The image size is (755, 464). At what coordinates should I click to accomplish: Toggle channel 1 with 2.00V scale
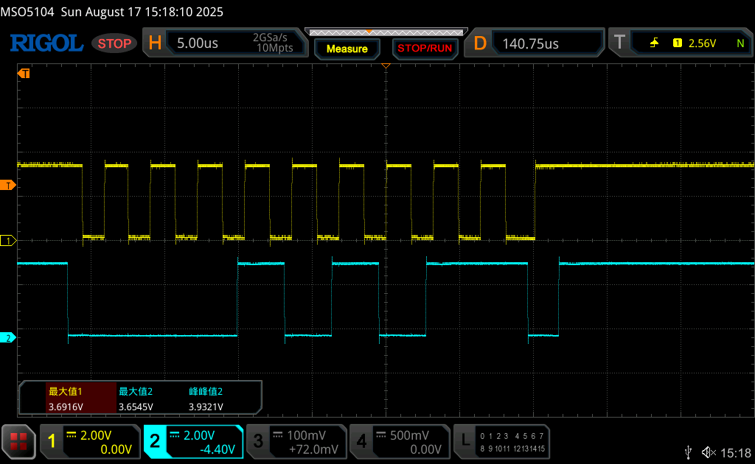(89, 441)
